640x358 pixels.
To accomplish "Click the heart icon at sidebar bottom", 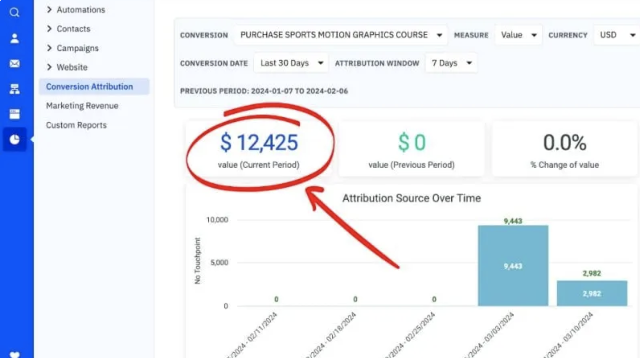I will [14, 354].
